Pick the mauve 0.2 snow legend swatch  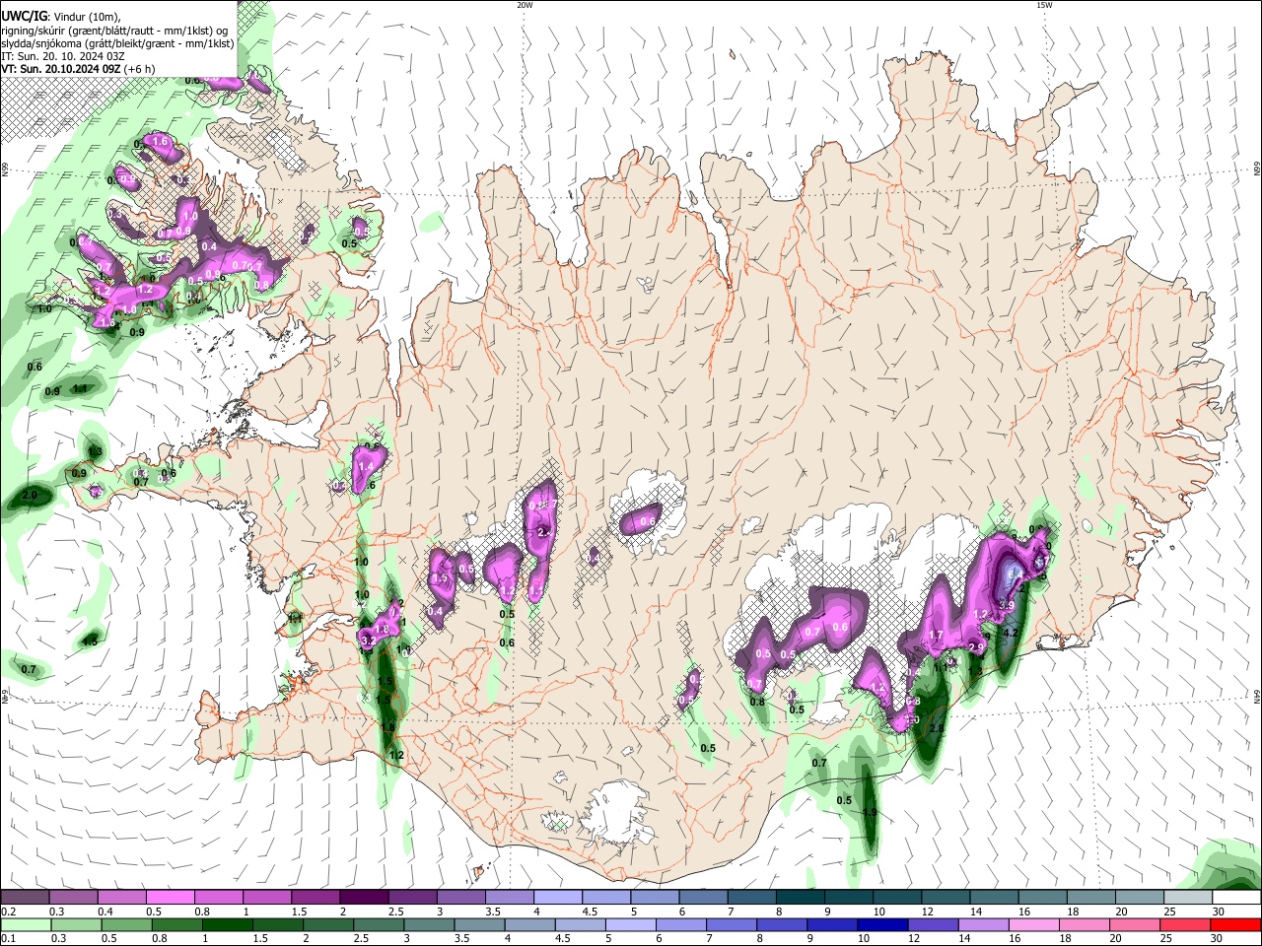pyautogui.click(x=25, y=898)
